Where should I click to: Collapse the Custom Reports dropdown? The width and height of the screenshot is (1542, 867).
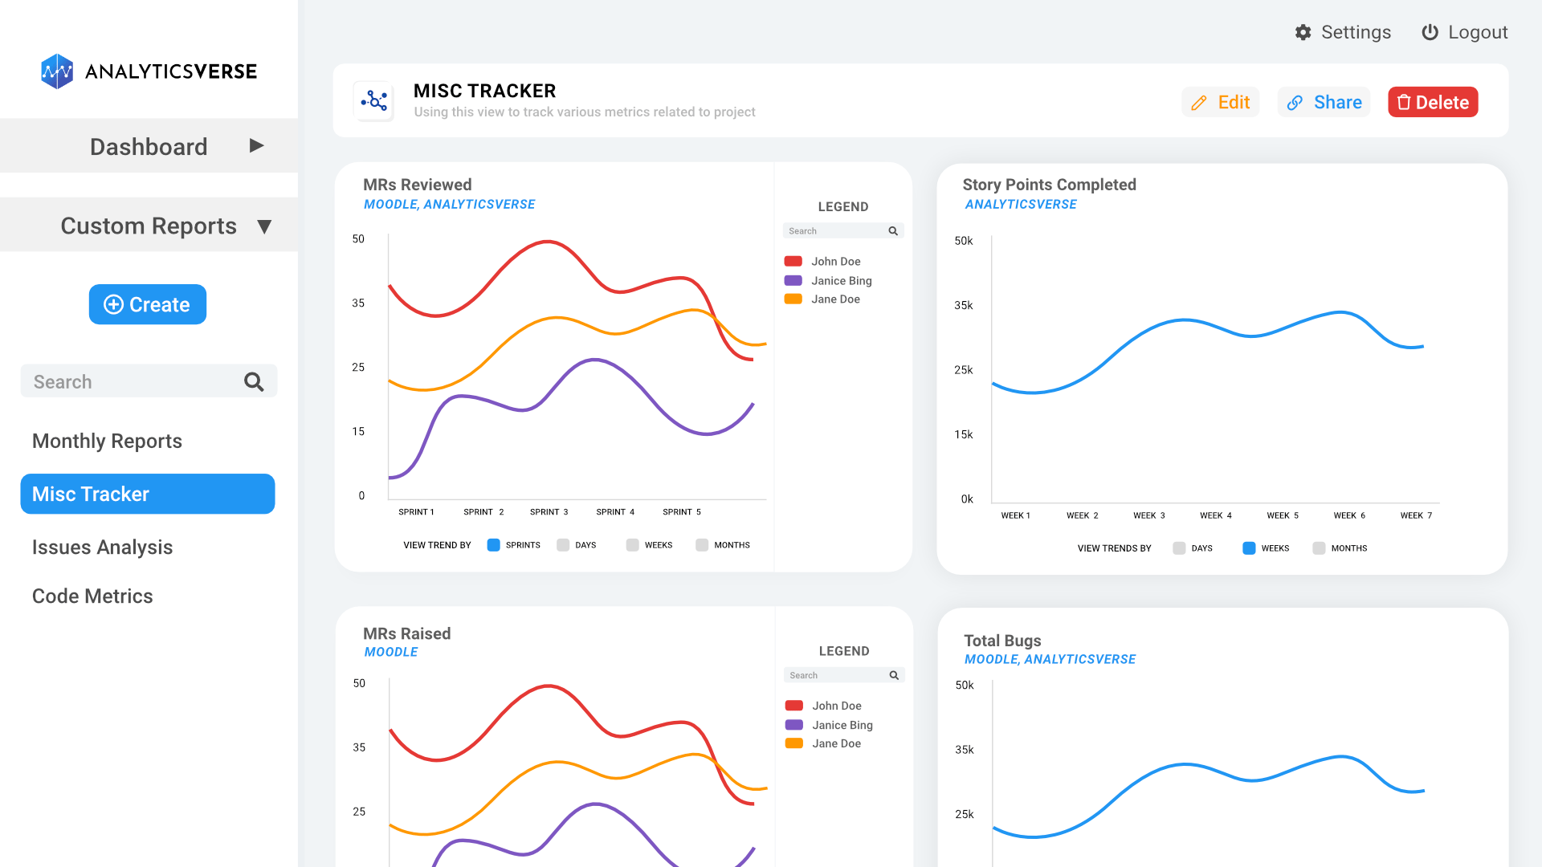[266, 226]
